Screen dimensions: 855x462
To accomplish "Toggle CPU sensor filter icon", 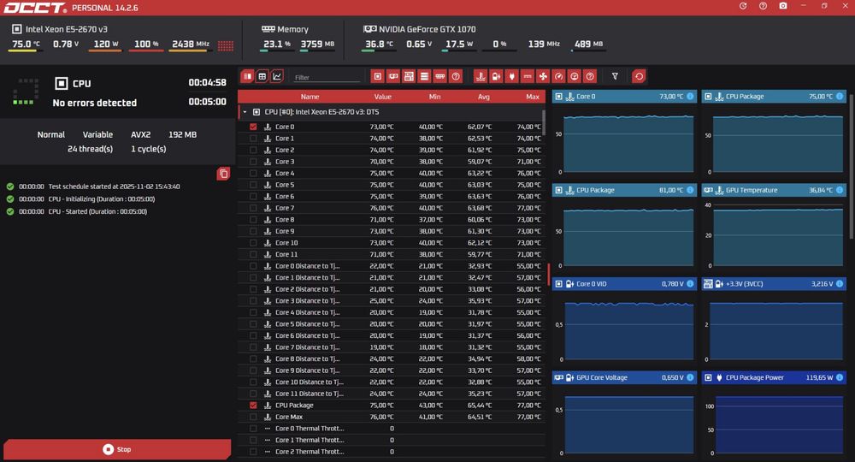I will pos(377,76).
